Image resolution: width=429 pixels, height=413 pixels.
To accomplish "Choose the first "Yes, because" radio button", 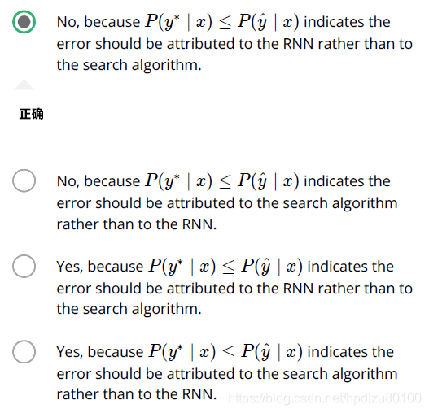I will pyautogui.click(x=24, y=266).
